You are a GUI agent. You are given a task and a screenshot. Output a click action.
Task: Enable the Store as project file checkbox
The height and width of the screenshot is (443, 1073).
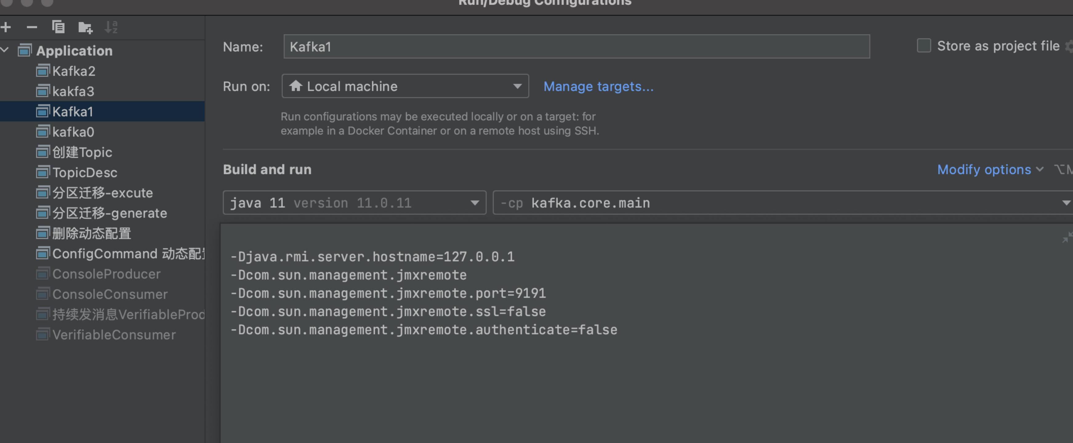pos(923,46)
